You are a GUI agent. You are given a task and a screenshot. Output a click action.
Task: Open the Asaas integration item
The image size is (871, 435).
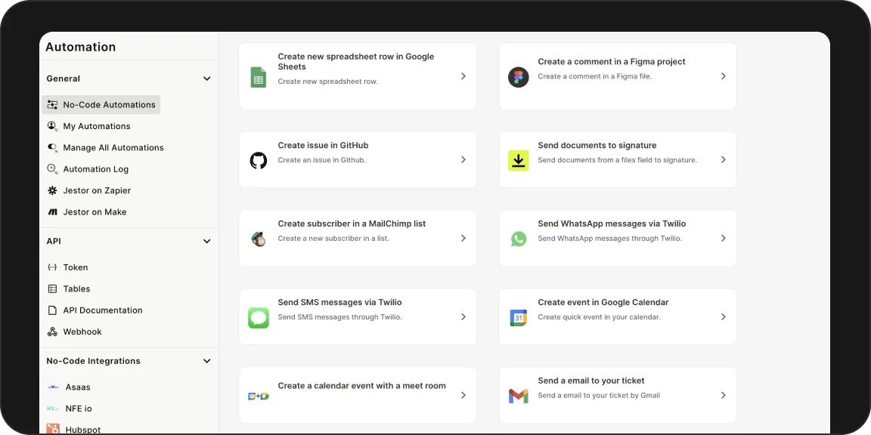tap(77, 387)
